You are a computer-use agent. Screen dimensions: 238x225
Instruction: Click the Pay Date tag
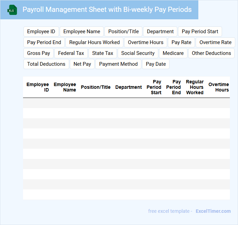pos(156,64)
